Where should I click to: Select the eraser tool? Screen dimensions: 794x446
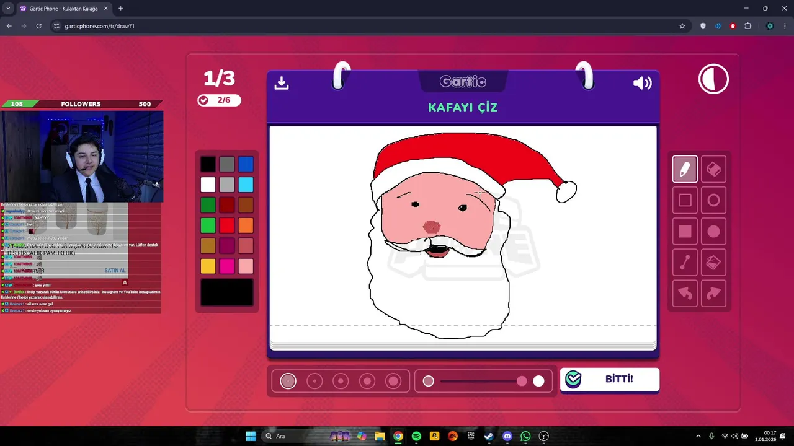[713, 169]
